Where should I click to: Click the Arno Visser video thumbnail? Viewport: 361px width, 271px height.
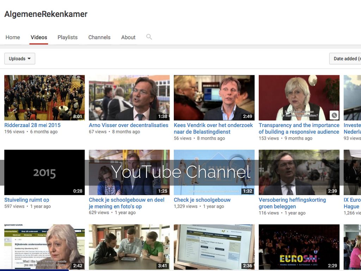[129, 98]
